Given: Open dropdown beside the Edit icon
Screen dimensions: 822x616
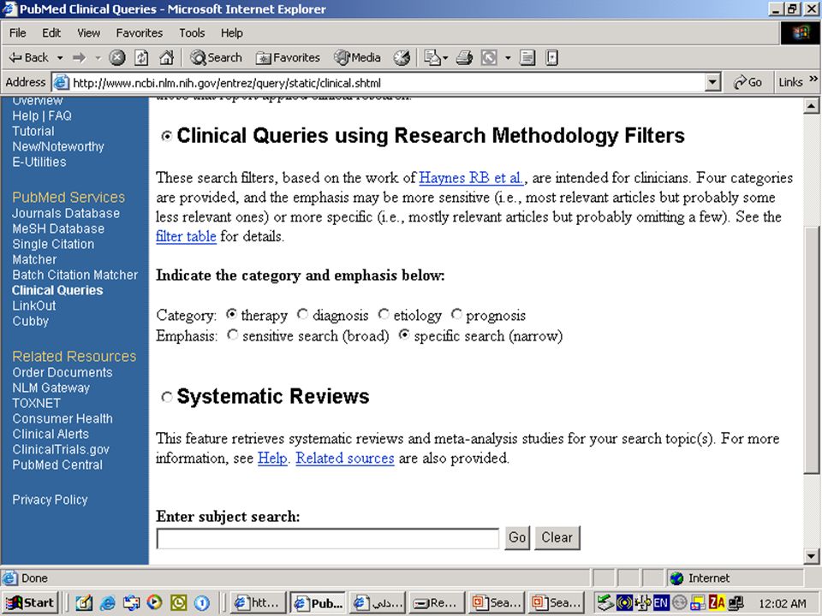Looking at the screenshot, I should tap(508, 57).
